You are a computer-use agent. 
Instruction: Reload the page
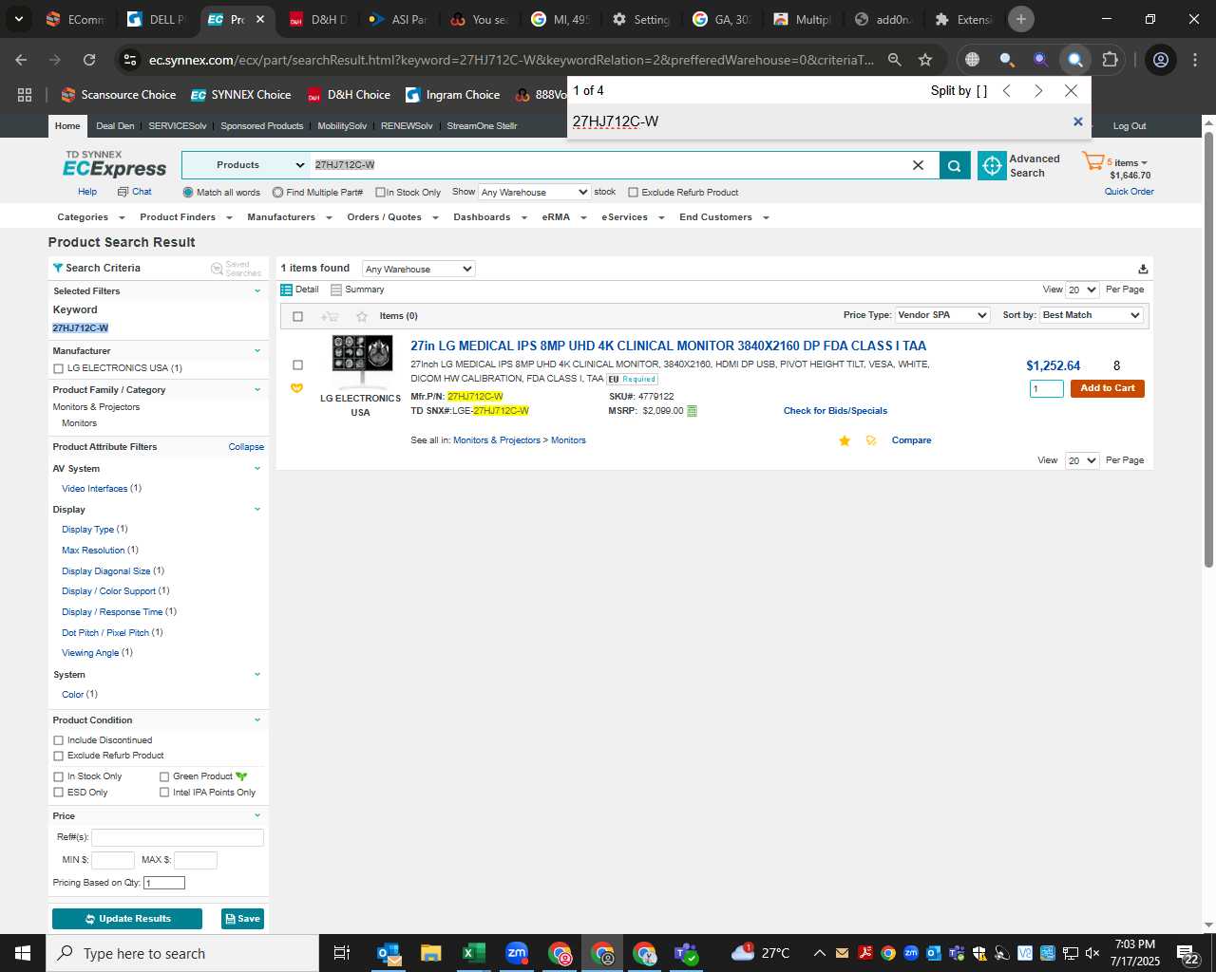pyautogui.click(x=89, y=60)
